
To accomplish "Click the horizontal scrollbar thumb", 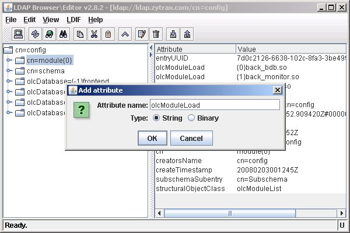I will coord(230,213).
